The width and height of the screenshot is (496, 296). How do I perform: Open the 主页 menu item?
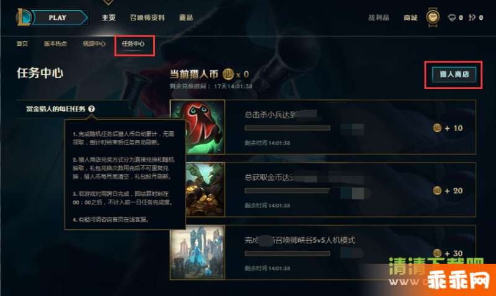[108, 18]
